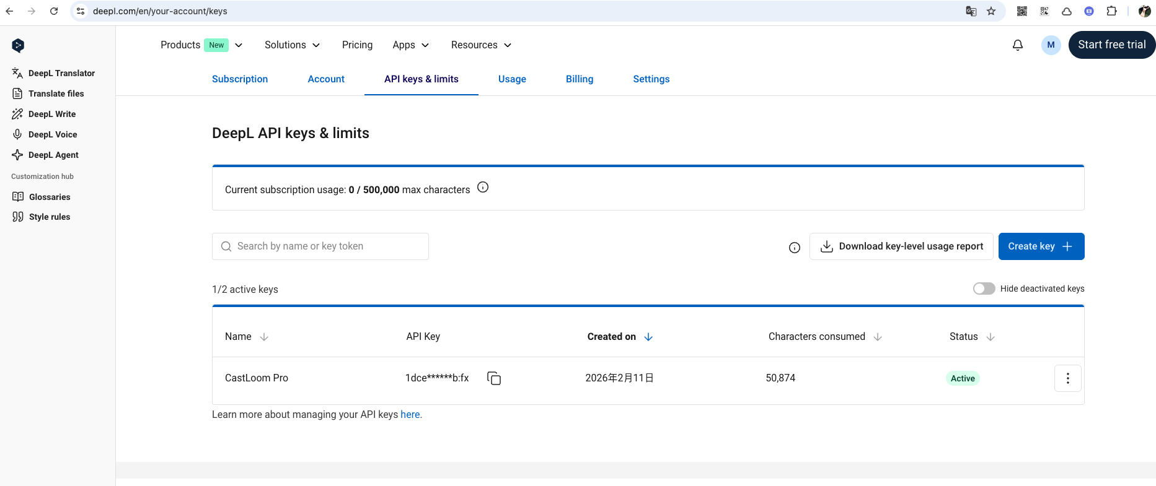The image size is (1156, 486).
Task: Switch to the Billing tab
Action: point(580,79)
